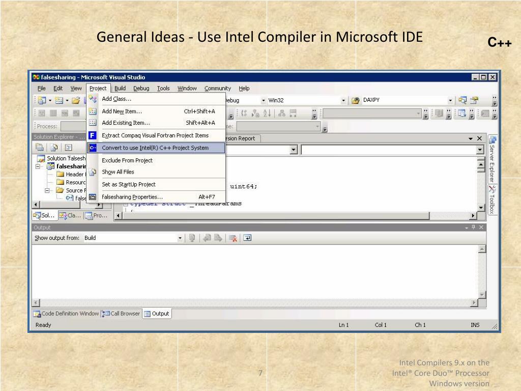Viewport: 521px width, 391px height.
Task: Switch to the Output tab
Action: pyautogui.click(x=157, y=314)
